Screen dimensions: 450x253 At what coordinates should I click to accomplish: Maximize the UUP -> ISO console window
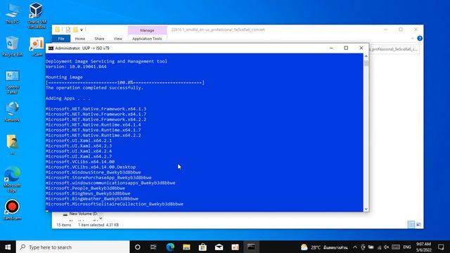[x=346, y=48]
